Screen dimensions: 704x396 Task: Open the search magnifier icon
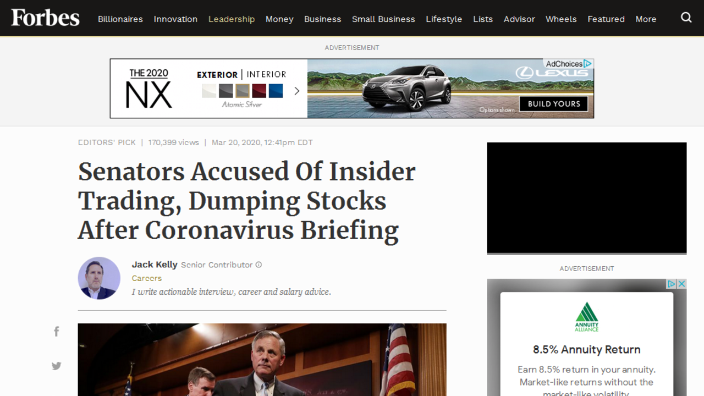click(x=686, y=18)
